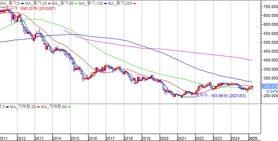The height and width of the screenshot is (141, 278).
Task: Select the MA_종가,200 legend label
Action: pyautogui.click(x=120, y=3)
